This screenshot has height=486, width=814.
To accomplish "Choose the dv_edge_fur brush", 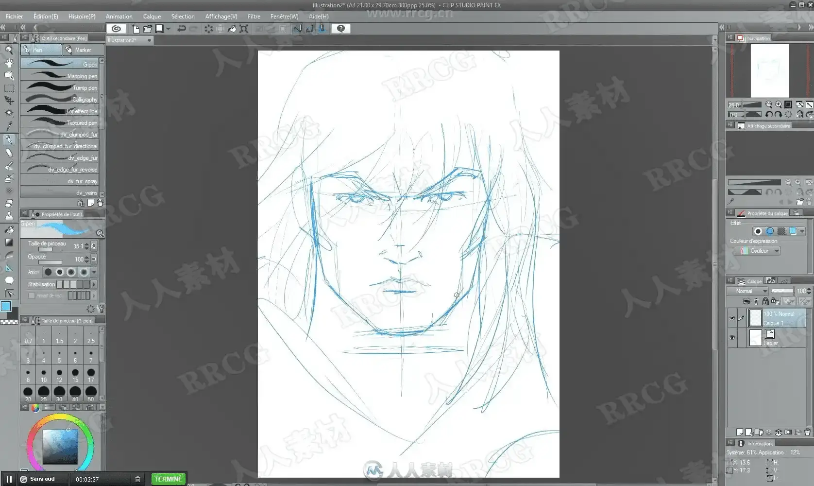I will point(60,157).
